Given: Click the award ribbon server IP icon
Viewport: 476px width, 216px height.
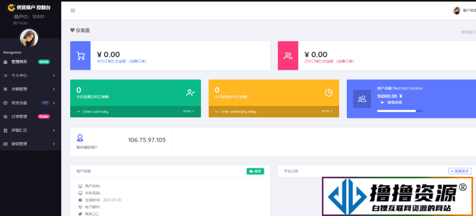Looking at the screenshot, I should click(80, 139).
